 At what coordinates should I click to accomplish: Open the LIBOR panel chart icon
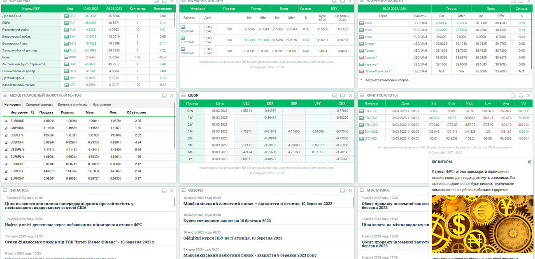click(335, 95)
